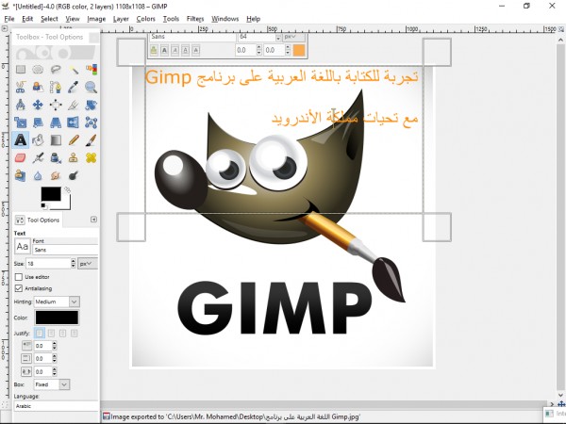Viewport: 566px width, 424px height.
Task: Select the Move tool
Action: (38, 105)
